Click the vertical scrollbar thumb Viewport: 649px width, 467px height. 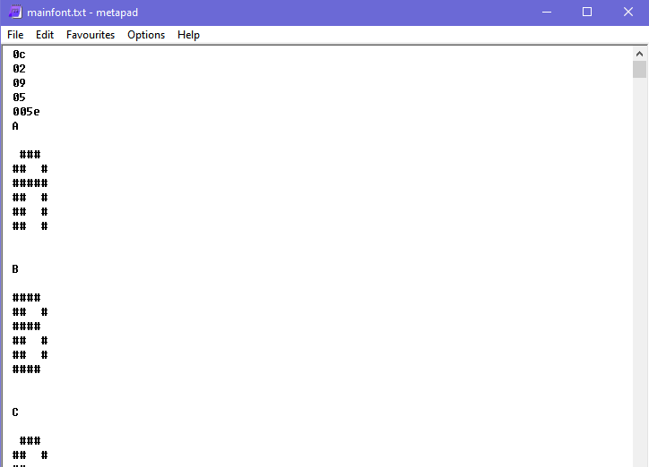(639, 70)
